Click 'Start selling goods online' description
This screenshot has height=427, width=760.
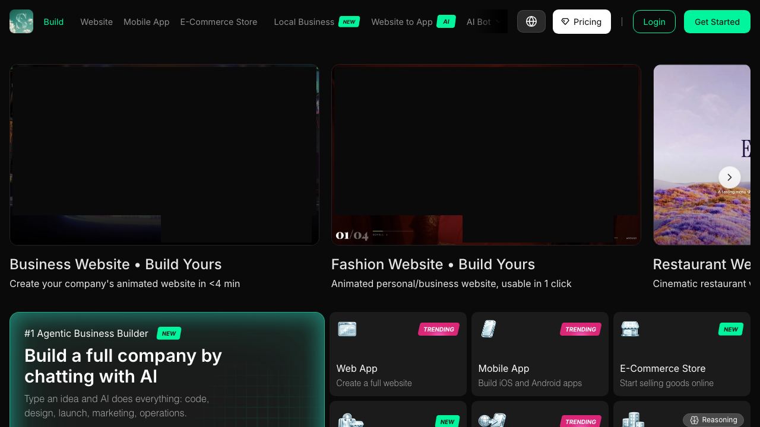[667, 383]
